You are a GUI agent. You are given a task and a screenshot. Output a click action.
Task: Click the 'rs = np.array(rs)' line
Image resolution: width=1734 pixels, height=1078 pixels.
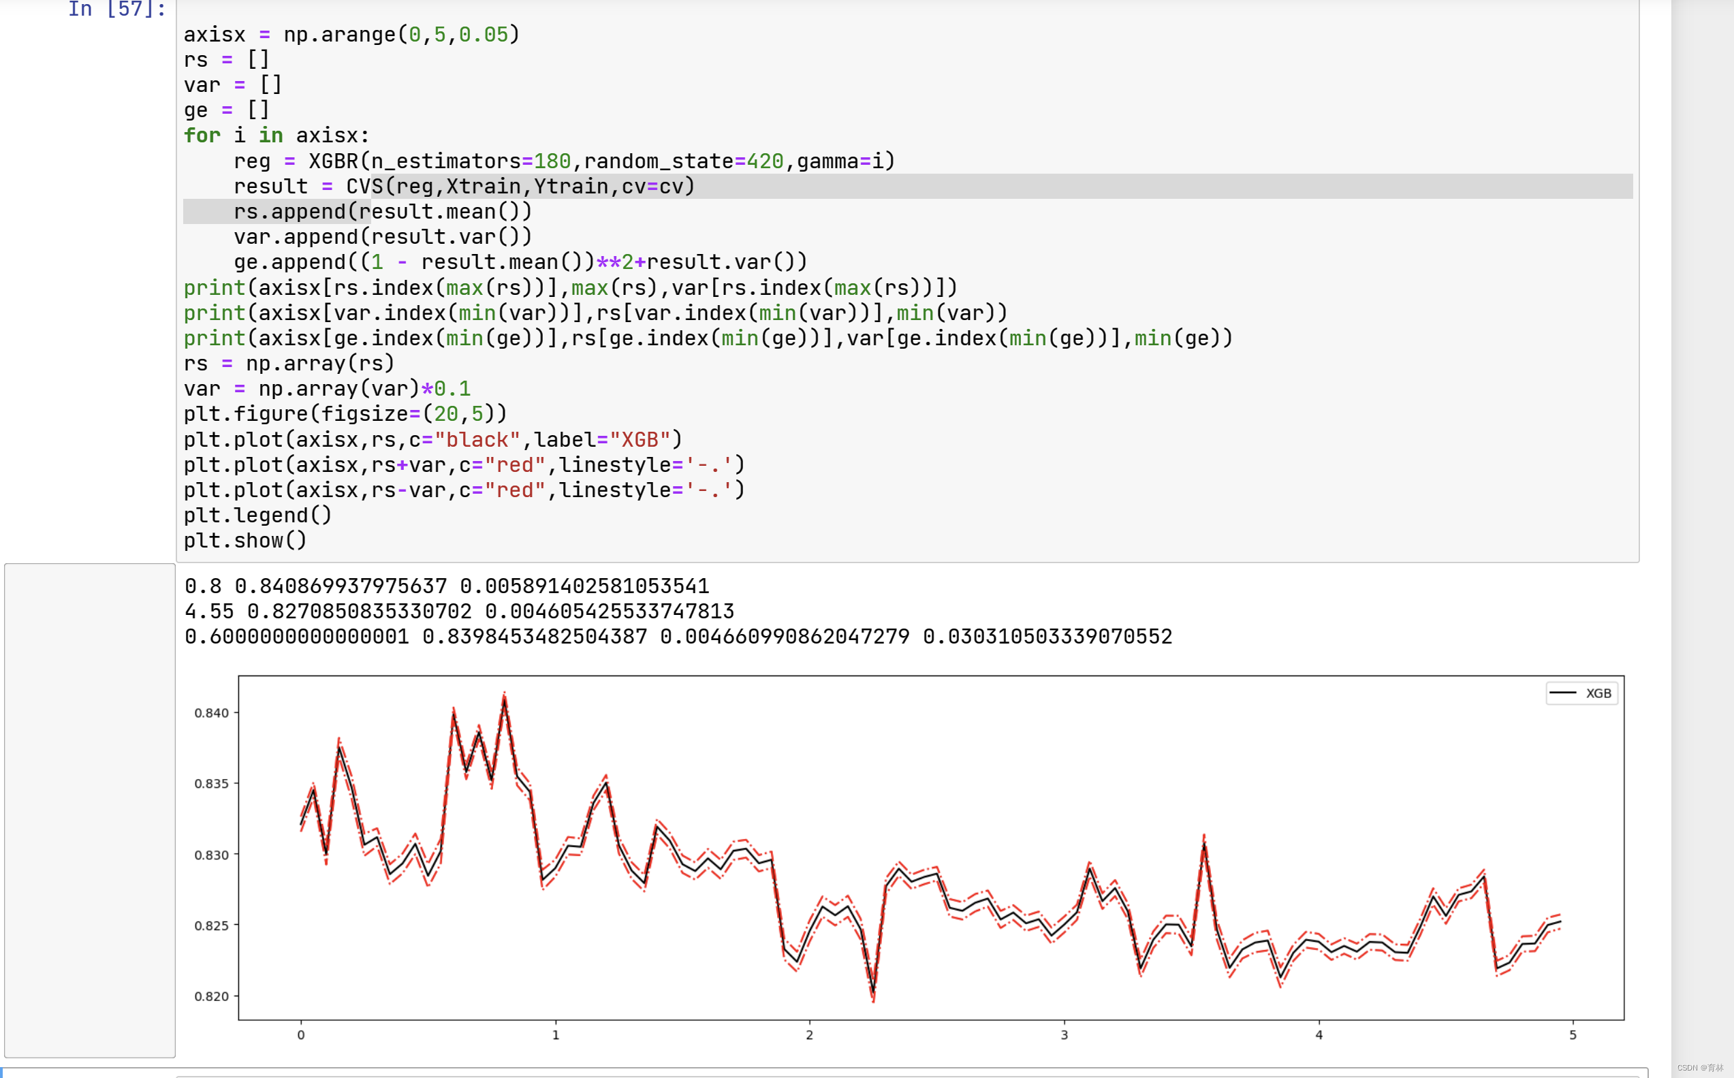pyautogui.click(x=289, y=364)
